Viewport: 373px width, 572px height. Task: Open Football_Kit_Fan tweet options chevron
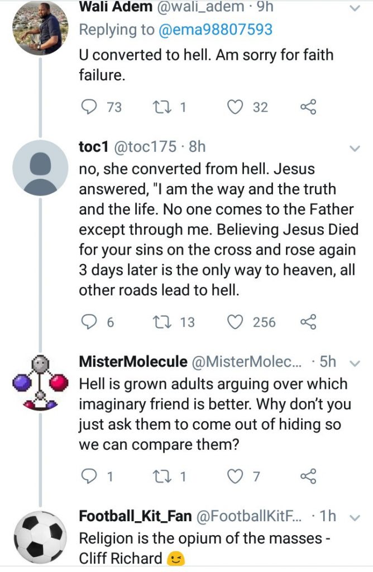click(x=355, y=517)
